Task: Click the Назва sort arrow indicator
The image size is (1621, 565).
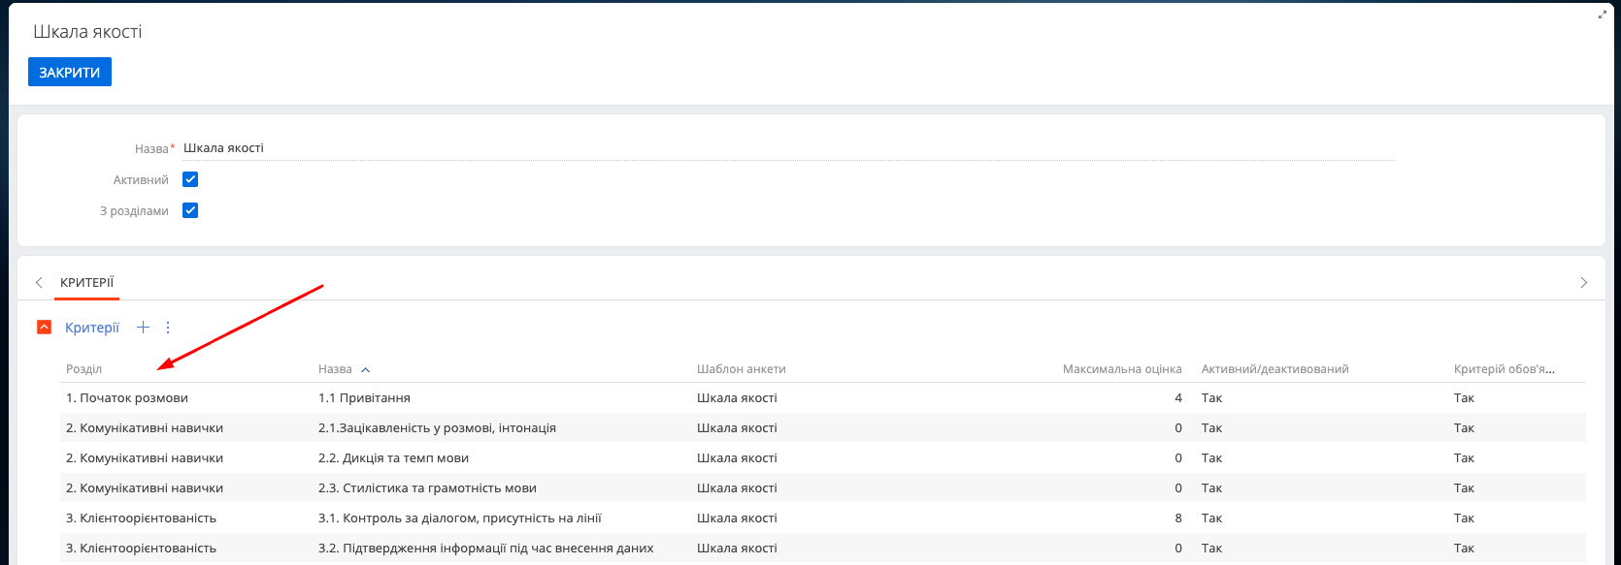Action: click(365, 370)
